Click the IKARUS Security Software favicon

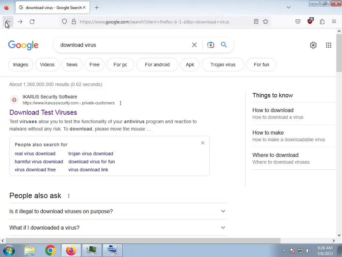pyautogui.click(x=14, y=100)
